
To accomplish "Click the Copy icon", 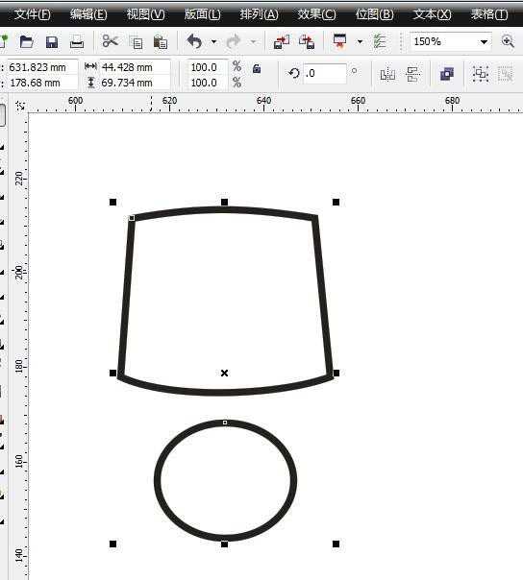I will pyautogui.click(x=137, y=43).
